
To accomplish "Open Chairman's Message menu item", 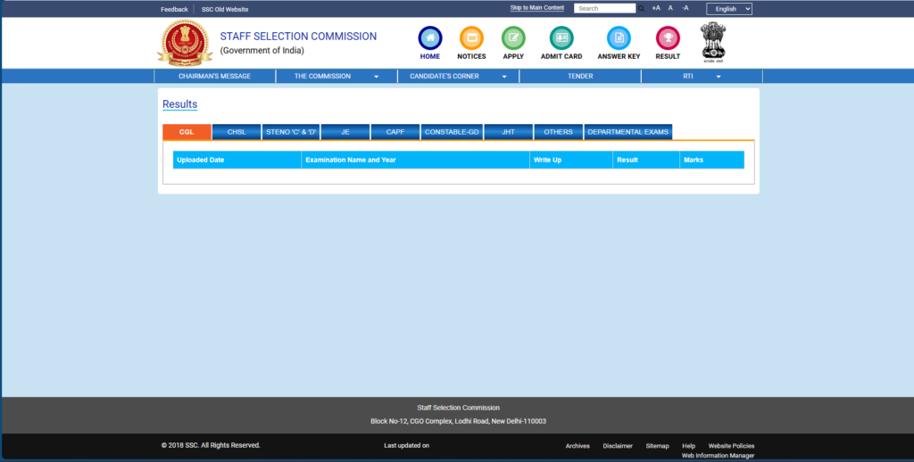I will coord(214,77).
